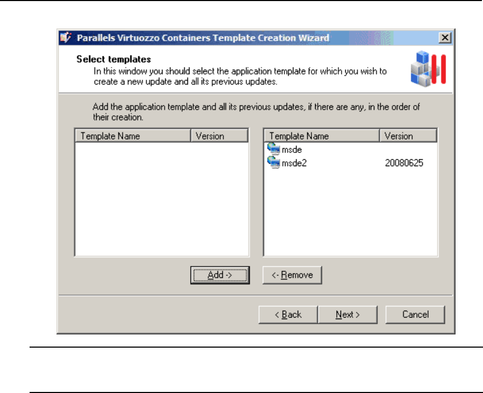Click the msde template icon

[x=273, y=149]
